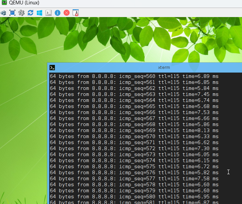Open the custom key keyboard icon
The width and height of the screenshot is (242, 204).
(49, 13)
